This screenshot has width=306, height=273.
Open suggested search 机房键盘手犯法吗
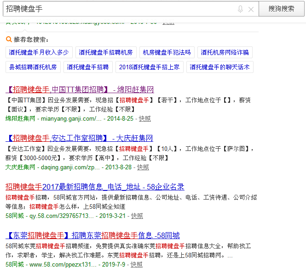pos(167,53)
